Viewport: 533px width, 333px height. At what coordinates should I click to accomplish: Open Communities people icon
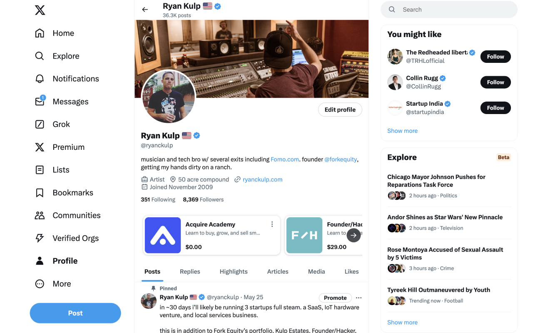coord(40,215)
